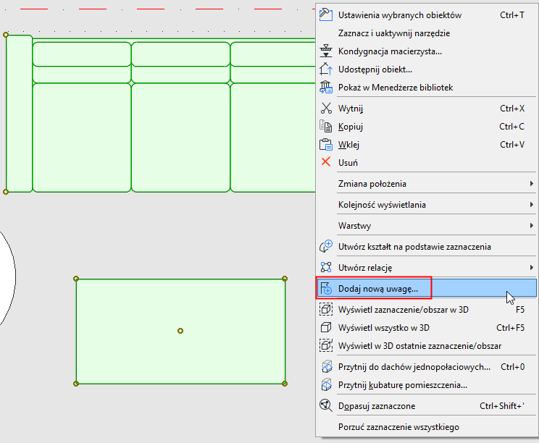Click the center hotspot of the rectangular table

pyautogui.click(x=180, y=331)
